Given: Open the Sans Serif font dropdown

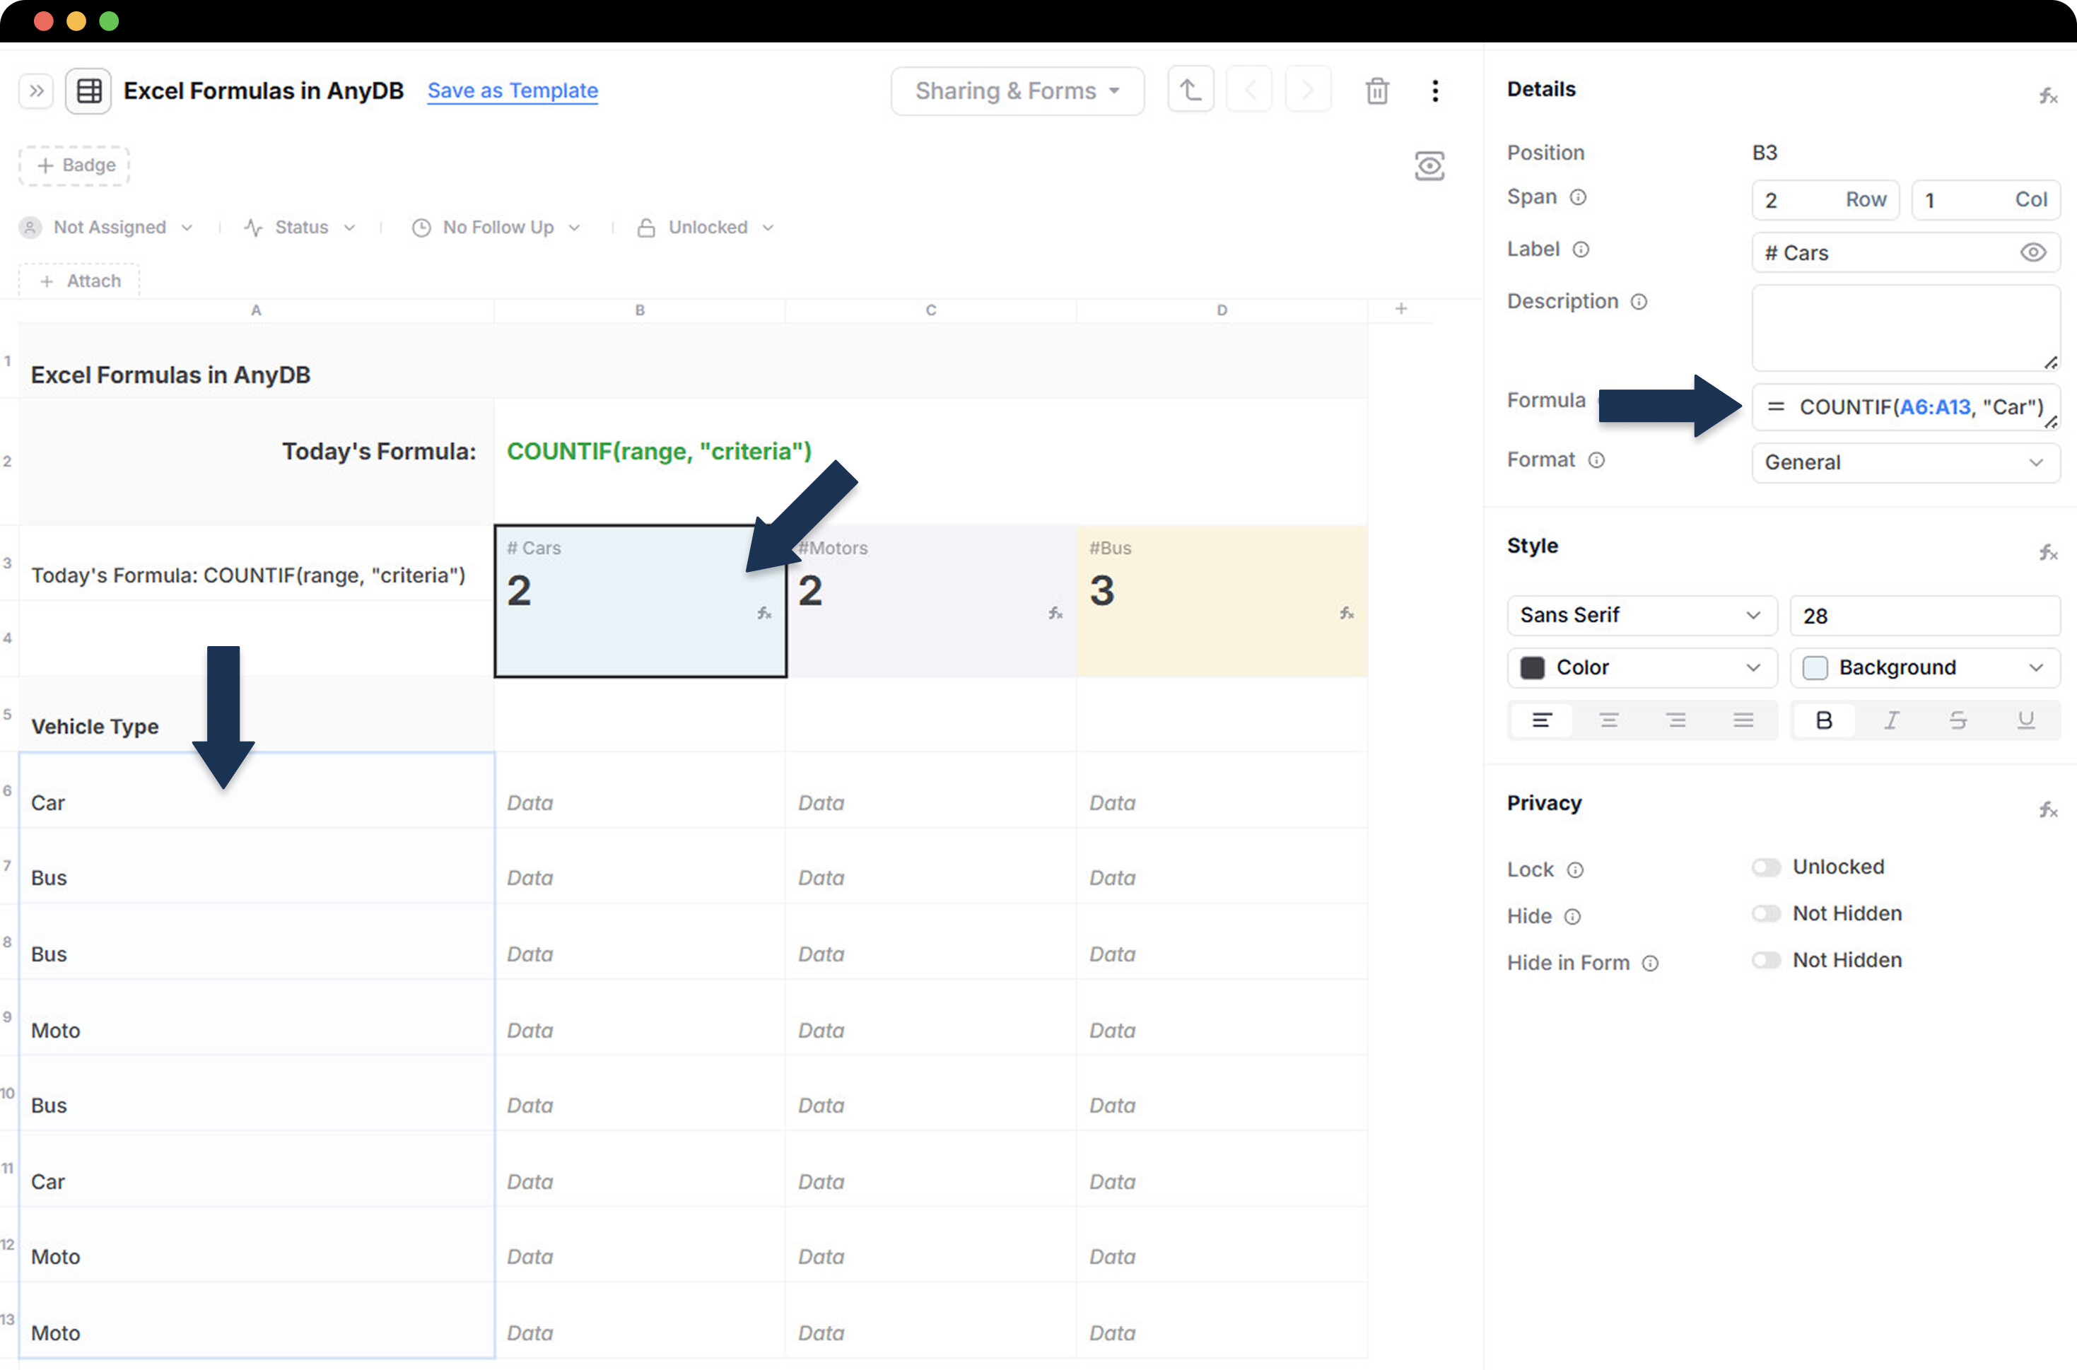Looking at the screenshot, I should (1640, 615).
